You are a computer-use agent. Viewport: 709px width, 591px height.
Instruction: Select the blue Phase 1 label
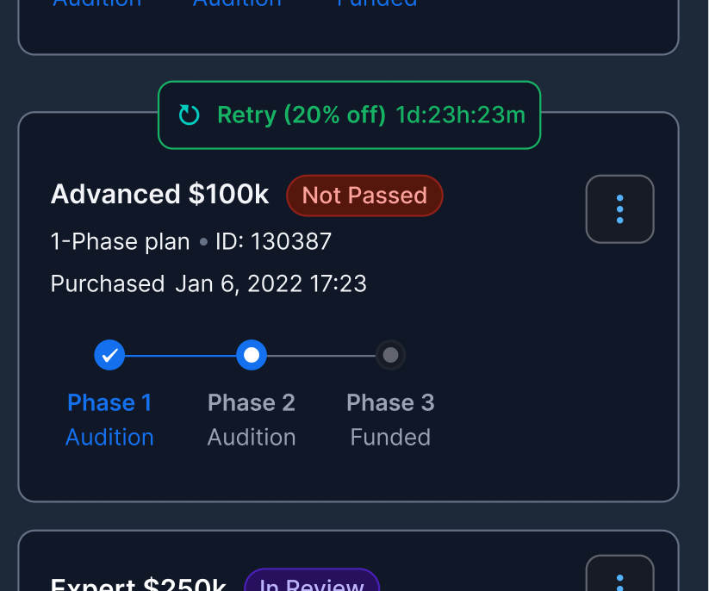tap(109, 402)
